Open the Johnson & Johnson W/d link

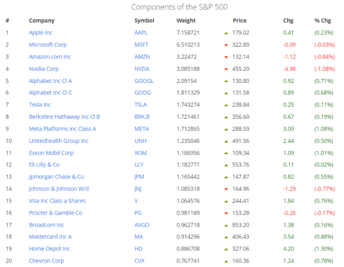[59, 189]
